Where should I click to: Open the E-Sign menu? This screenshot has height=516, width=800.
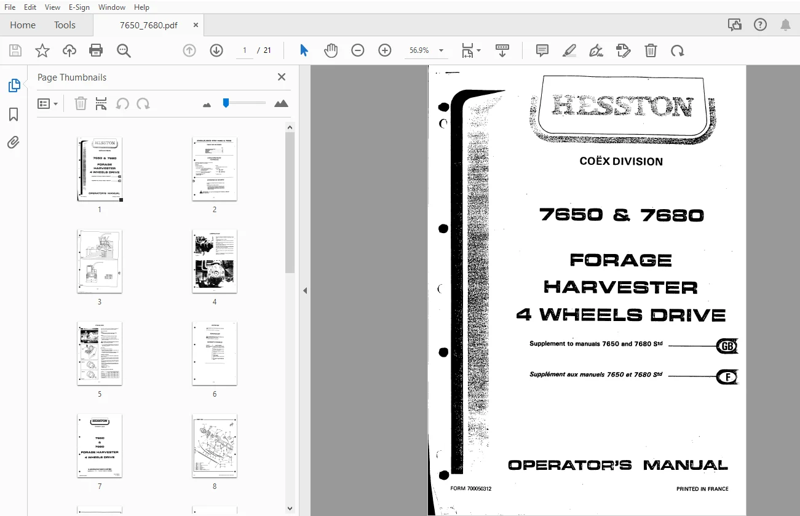(79, 7)
